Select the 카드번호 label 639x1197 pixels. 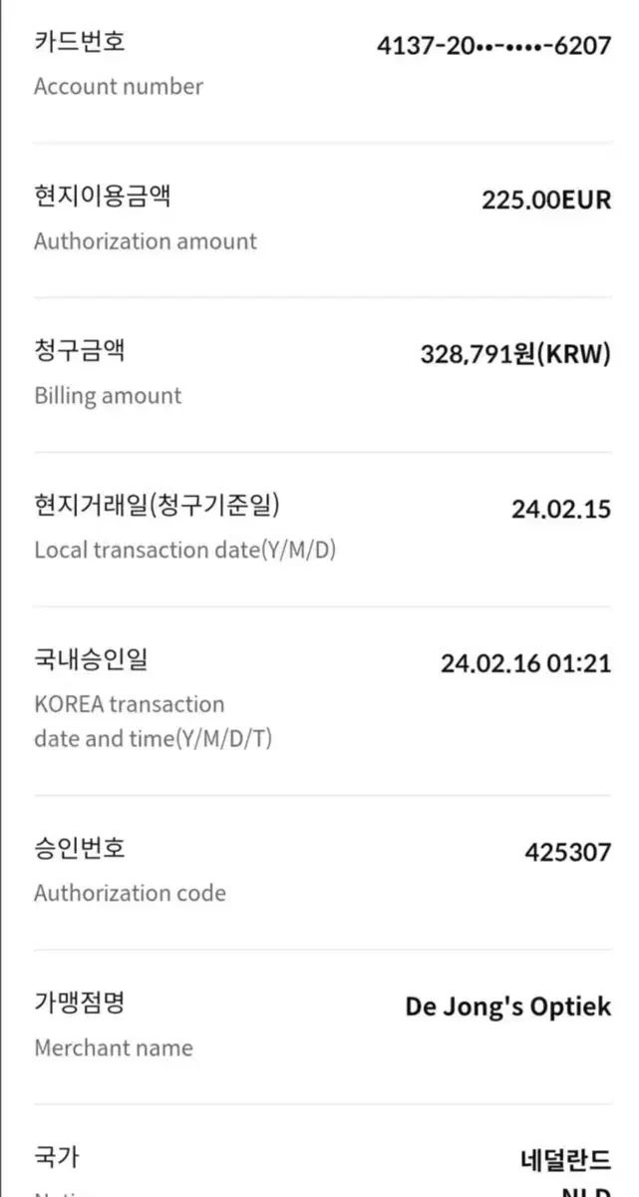point(80,42)
